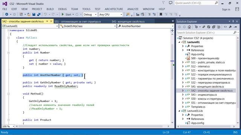Viewport: 241px width, 135px height.
Task: Open the EDIT menu
Action: click(14, 9)
